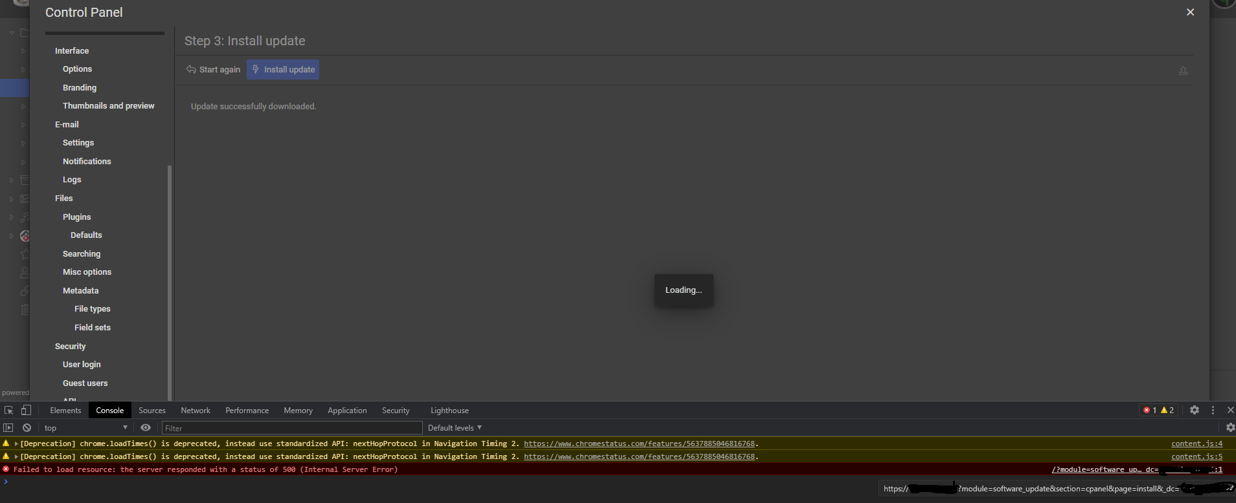1236x503 pixels.
Task: Click the upload icon in the Install update toolbar
Action: point(1183,70)
